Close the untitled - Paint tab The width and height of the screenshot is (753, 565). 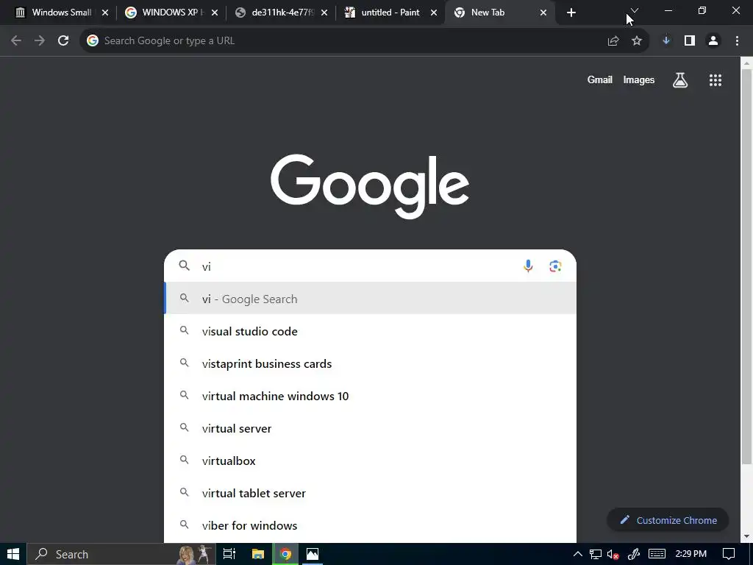click(x=434, y=13)
